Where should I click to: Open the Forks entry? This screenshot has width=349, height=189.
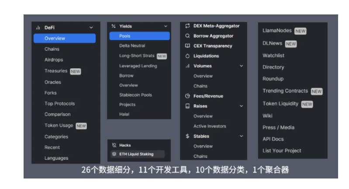(51, 93)
